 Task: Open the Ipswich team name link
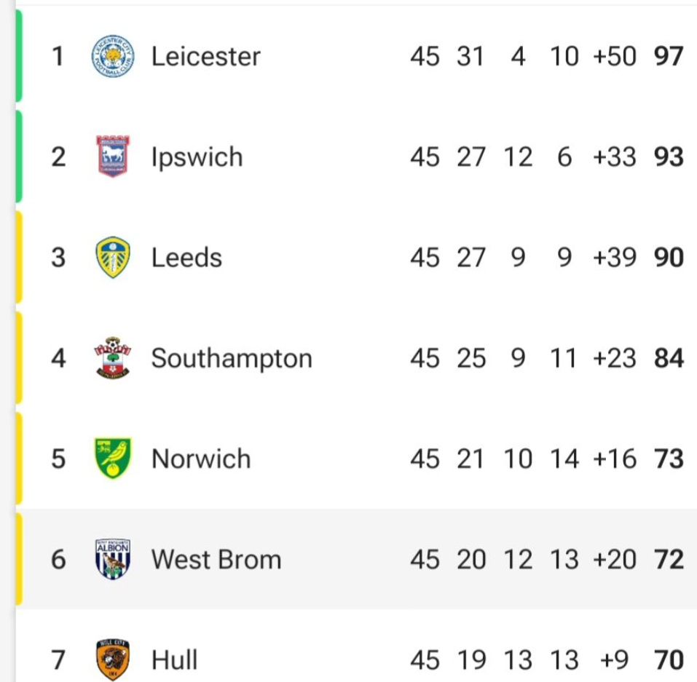197,157
